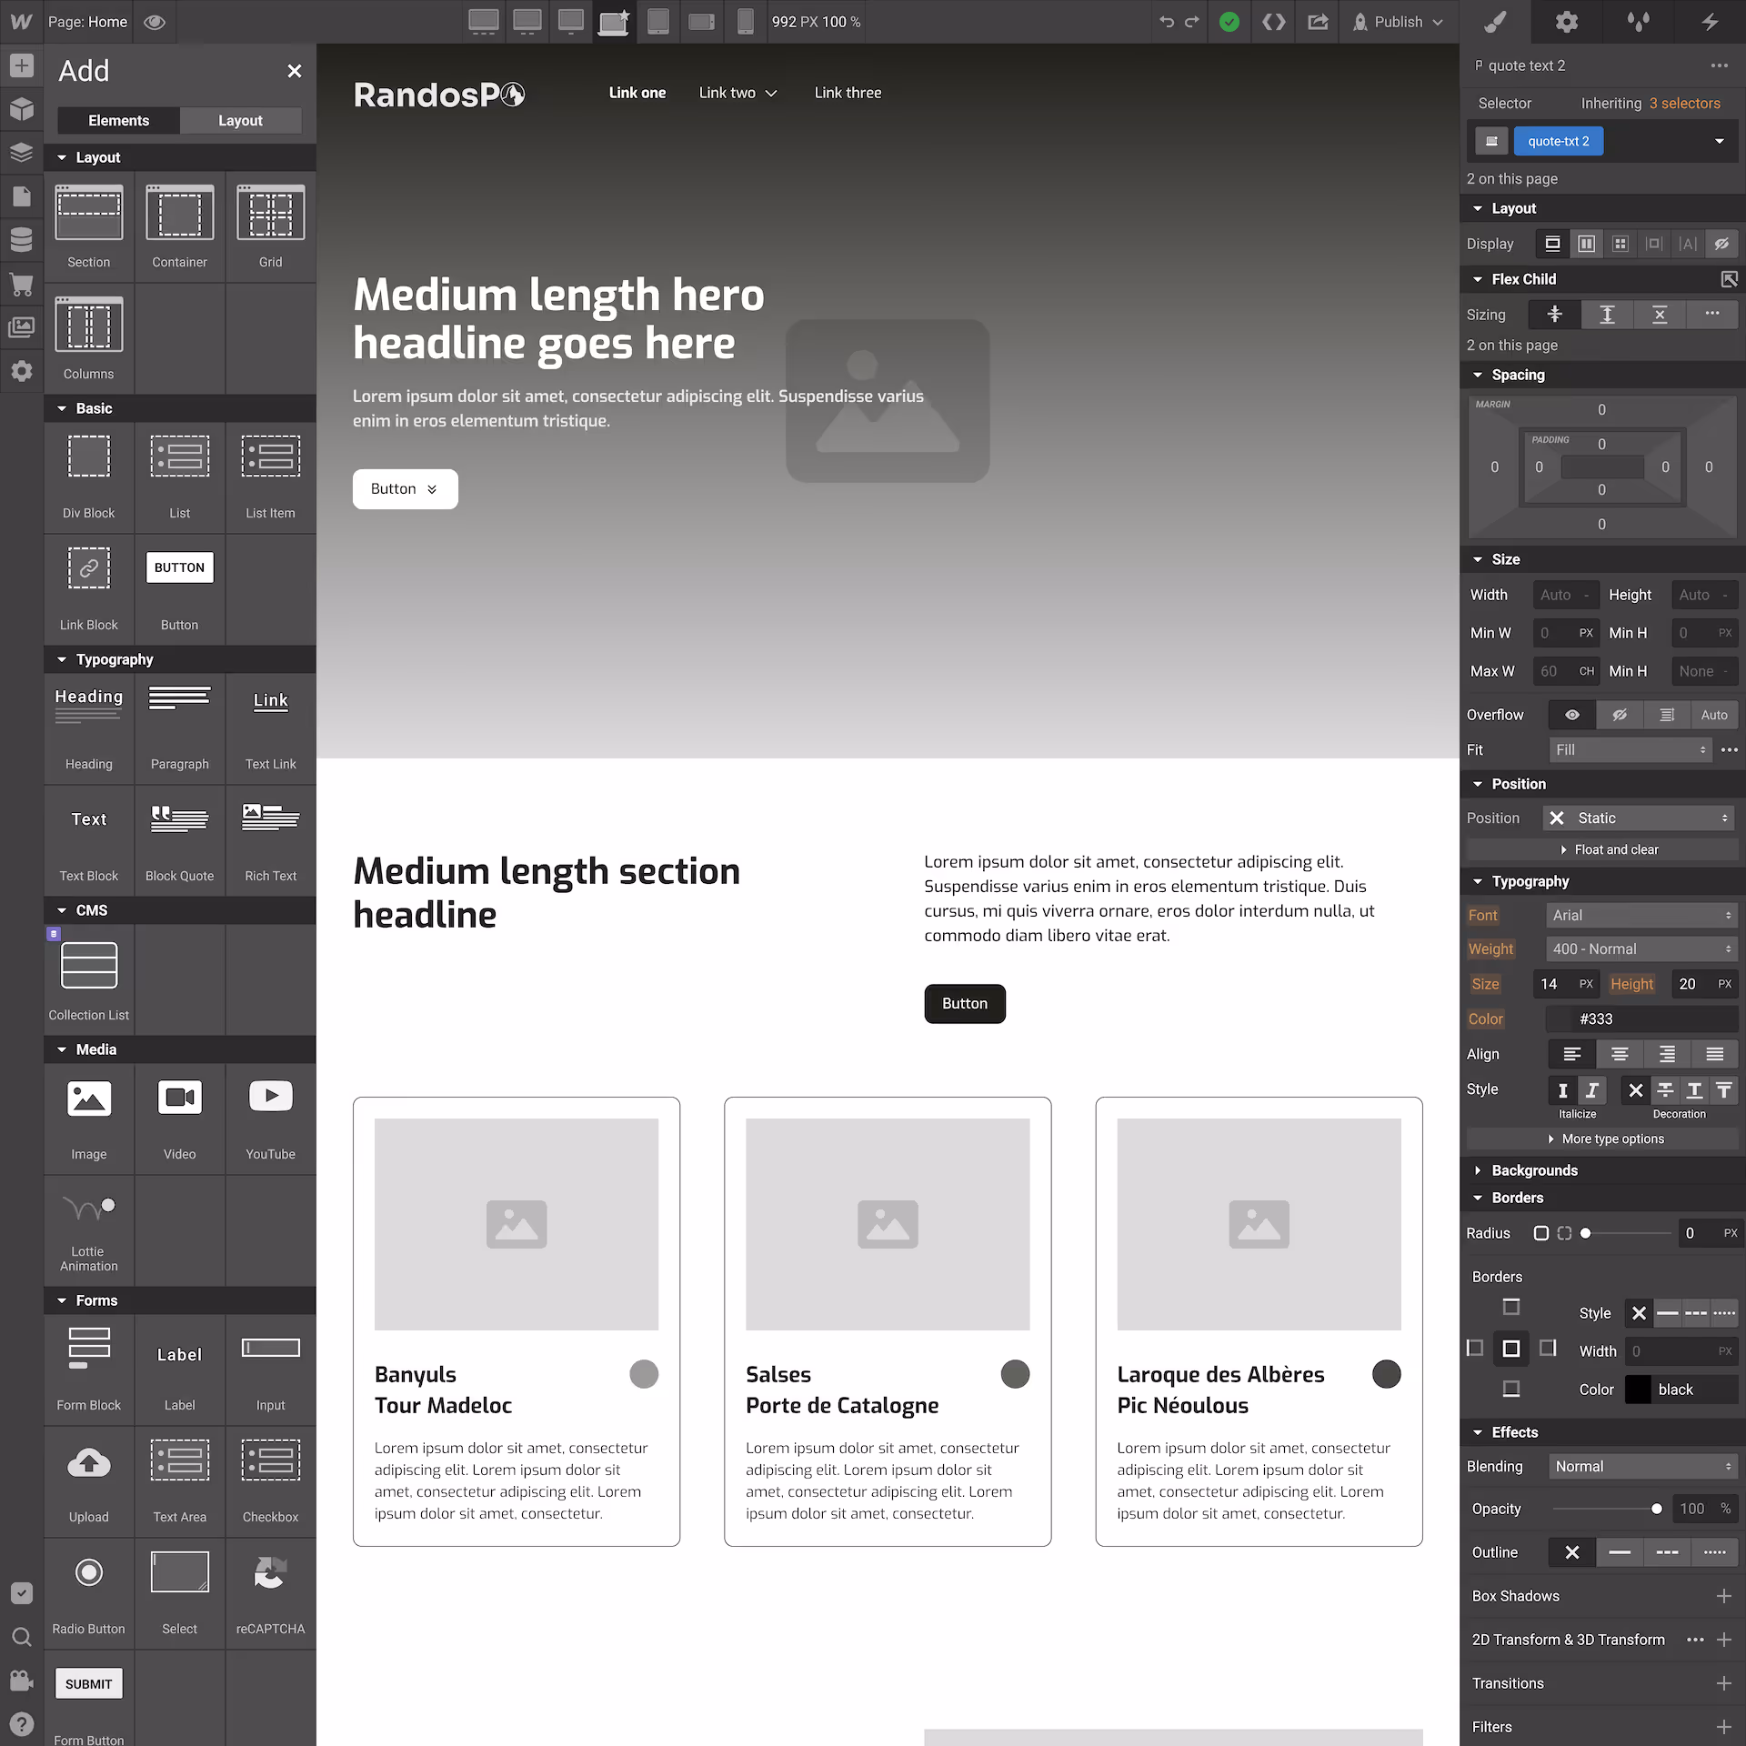The image size is (1746, 1746).
Task: Set text alignment to center
Action: 1619,1054
